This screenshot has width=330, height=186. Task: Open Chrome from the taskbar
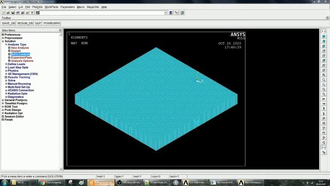point(52,182)
